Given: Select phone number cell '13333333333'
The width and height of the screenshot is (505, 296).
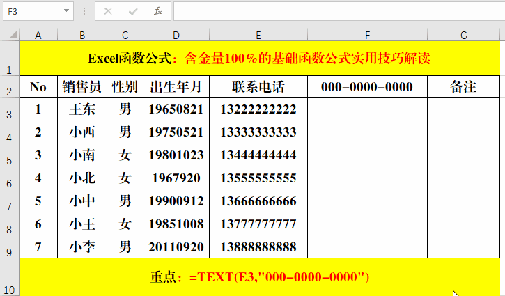Looking at the screenshot, I should tap(258, 132).
